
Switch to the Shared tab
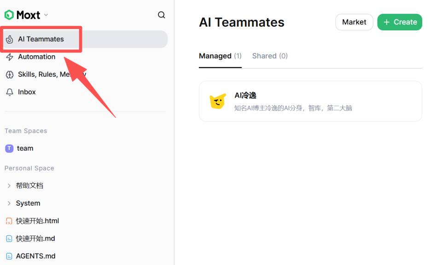(270, 56)
